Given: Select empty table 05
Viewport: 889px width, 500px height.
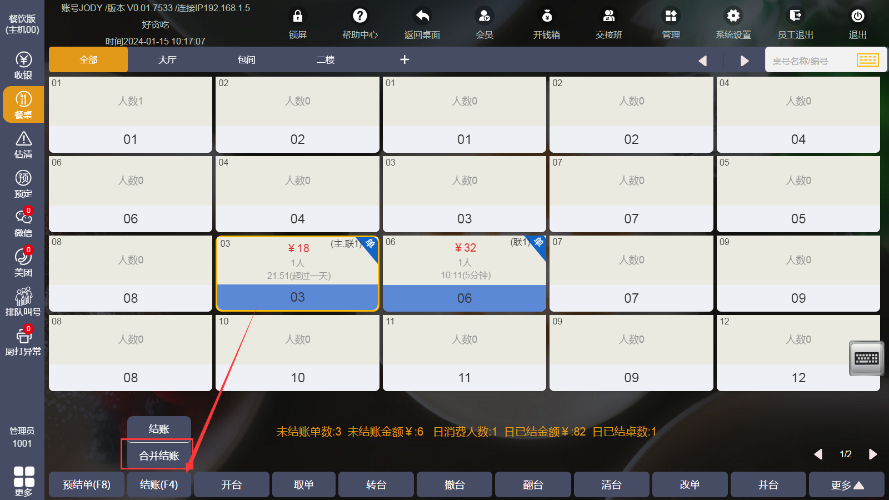Looking at the screenshot, I should pos(798,194).
